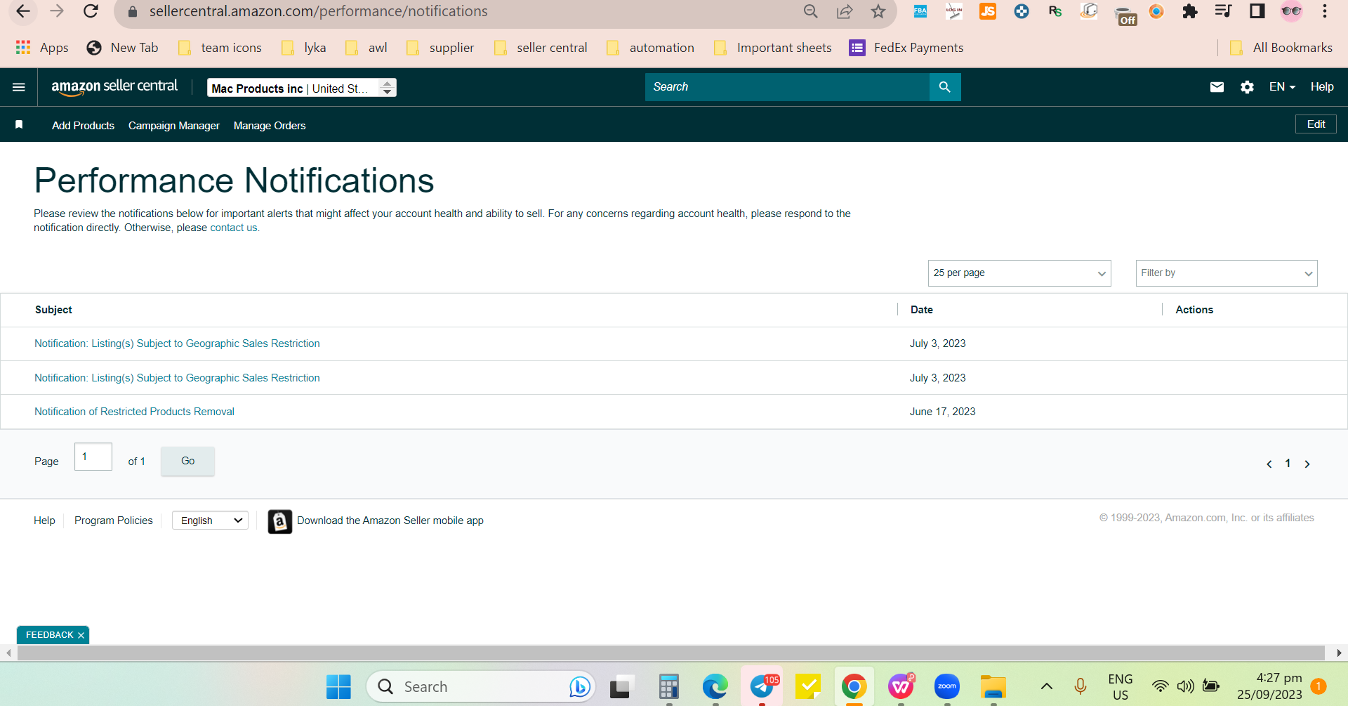Click the JS extension icon
This screenshot has width=1348, height=706.
click(988, 11)
